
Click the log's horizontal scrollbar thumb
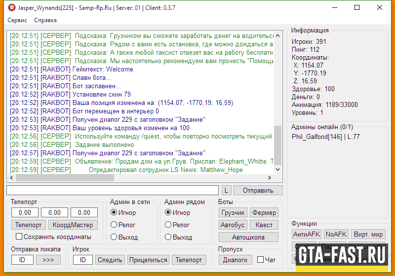pyautogui.click(x=65, y=178)
